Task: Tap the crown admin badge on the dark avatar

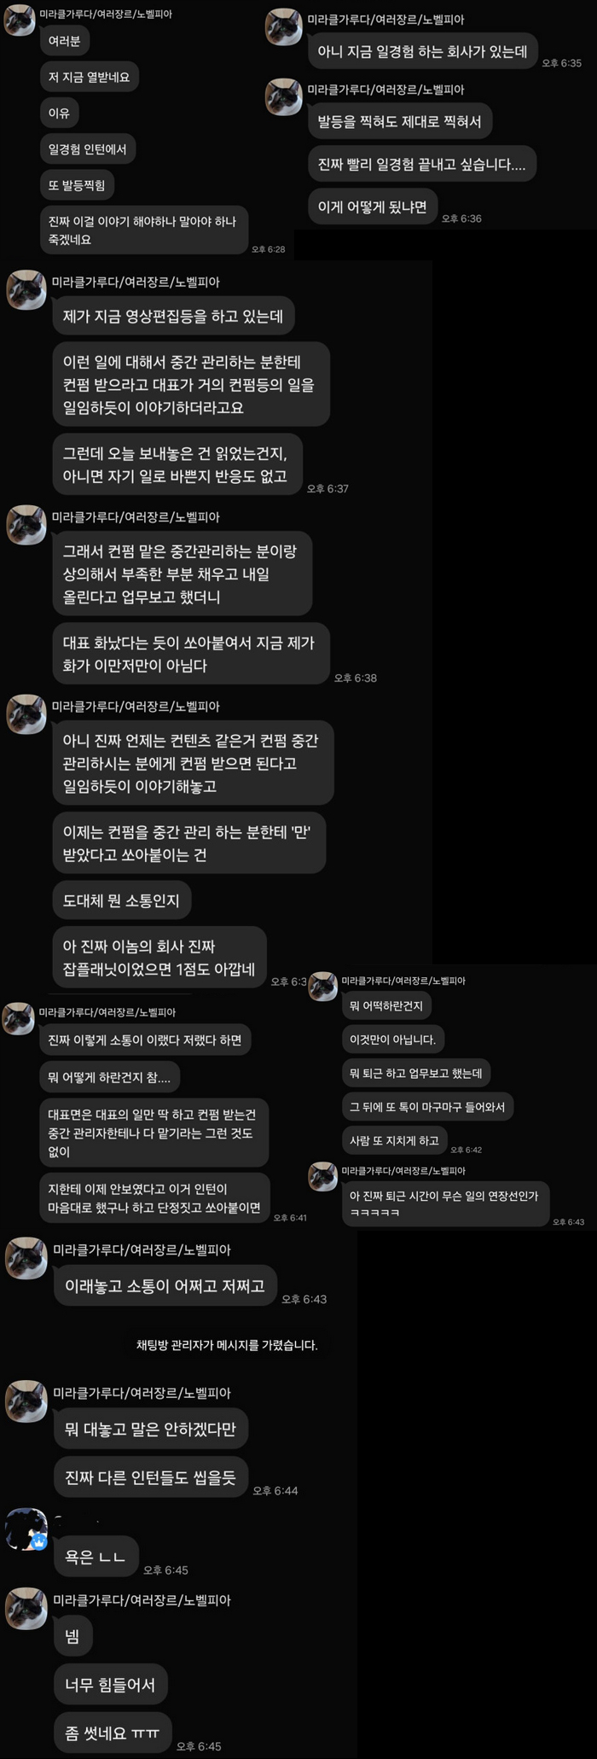Action: tap(38, 1541)
